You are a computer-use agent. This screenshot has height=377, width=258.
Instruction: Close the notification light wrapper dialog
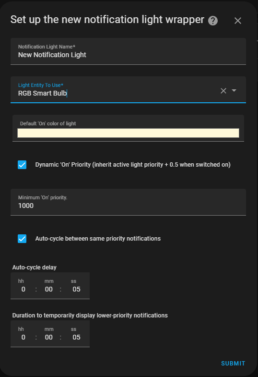237,21
